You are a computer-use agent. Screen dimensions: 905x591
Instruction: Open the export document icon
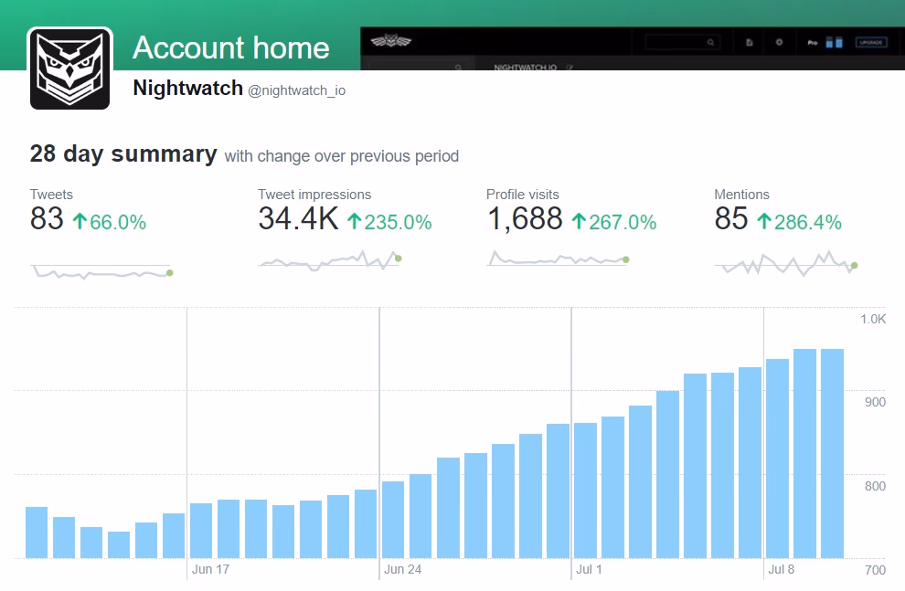coord(748,41)
